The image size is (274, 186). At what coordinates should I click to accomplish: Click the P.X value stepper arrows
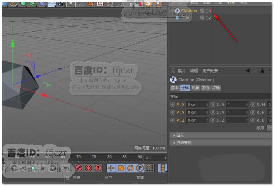coord(207,104)
